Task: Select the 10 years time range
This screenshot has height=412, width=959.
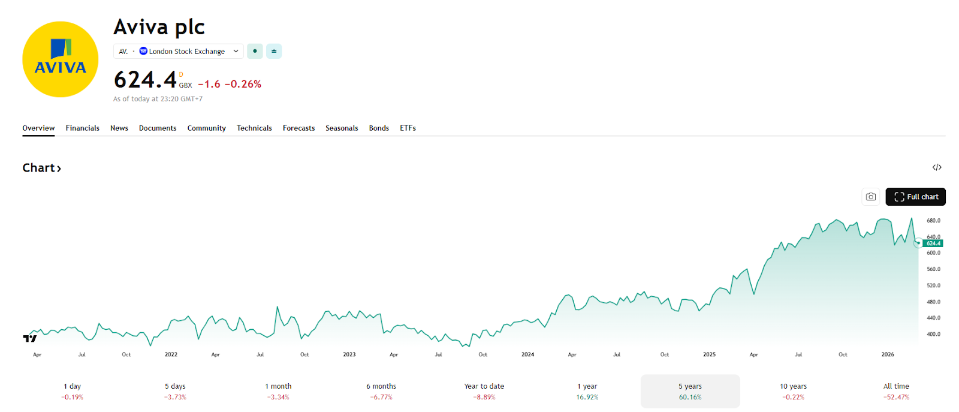Action: point(793,391)
